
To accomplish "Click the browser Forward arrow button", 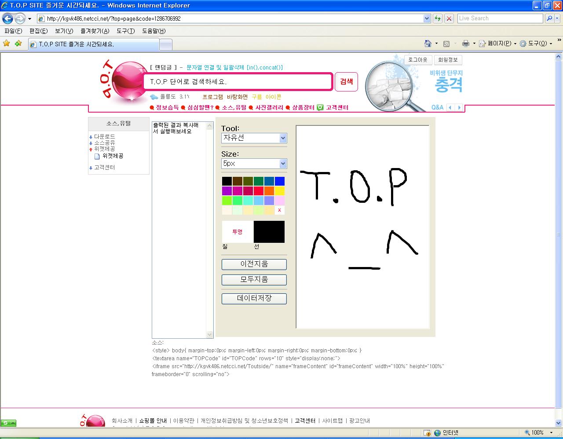I will [20, 18].
